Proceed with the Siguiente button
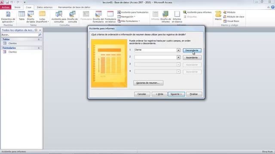Viewport: 275px width, 154px height. (176, 94)
